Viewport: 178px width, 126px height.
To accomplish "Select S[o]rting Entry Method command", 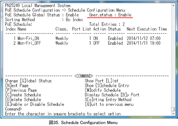I will pyautogui.click(x=108, y=100).
